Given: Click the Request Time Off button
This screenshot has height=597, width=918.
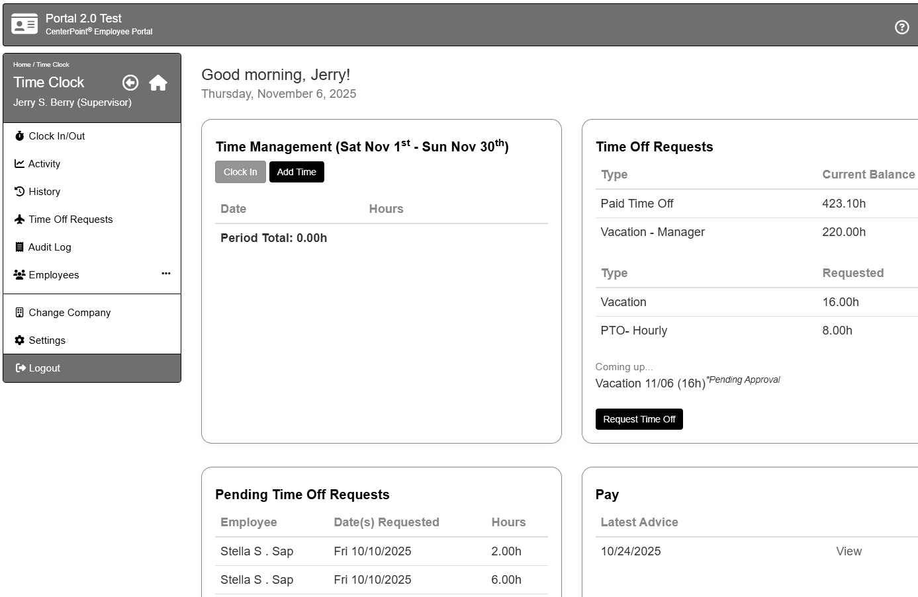Looking at the screenshot, I should point(639,419).
